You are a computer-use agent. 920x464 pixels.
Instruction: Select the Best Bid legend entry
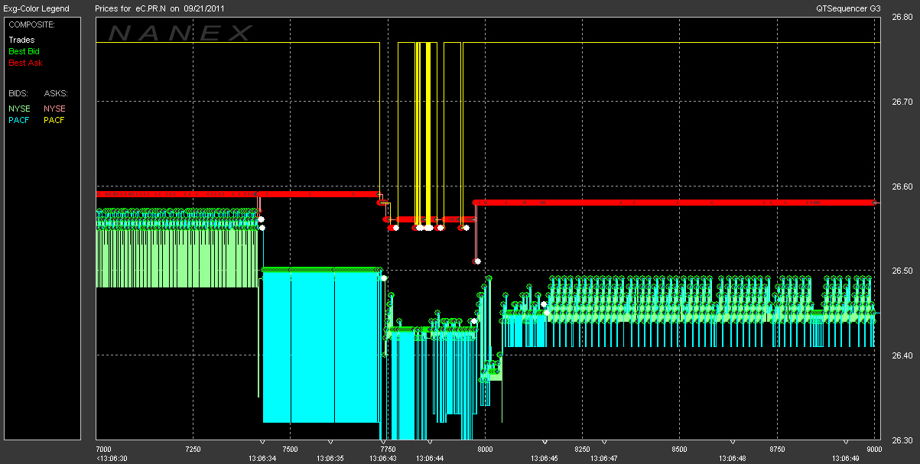click(24, 51)
